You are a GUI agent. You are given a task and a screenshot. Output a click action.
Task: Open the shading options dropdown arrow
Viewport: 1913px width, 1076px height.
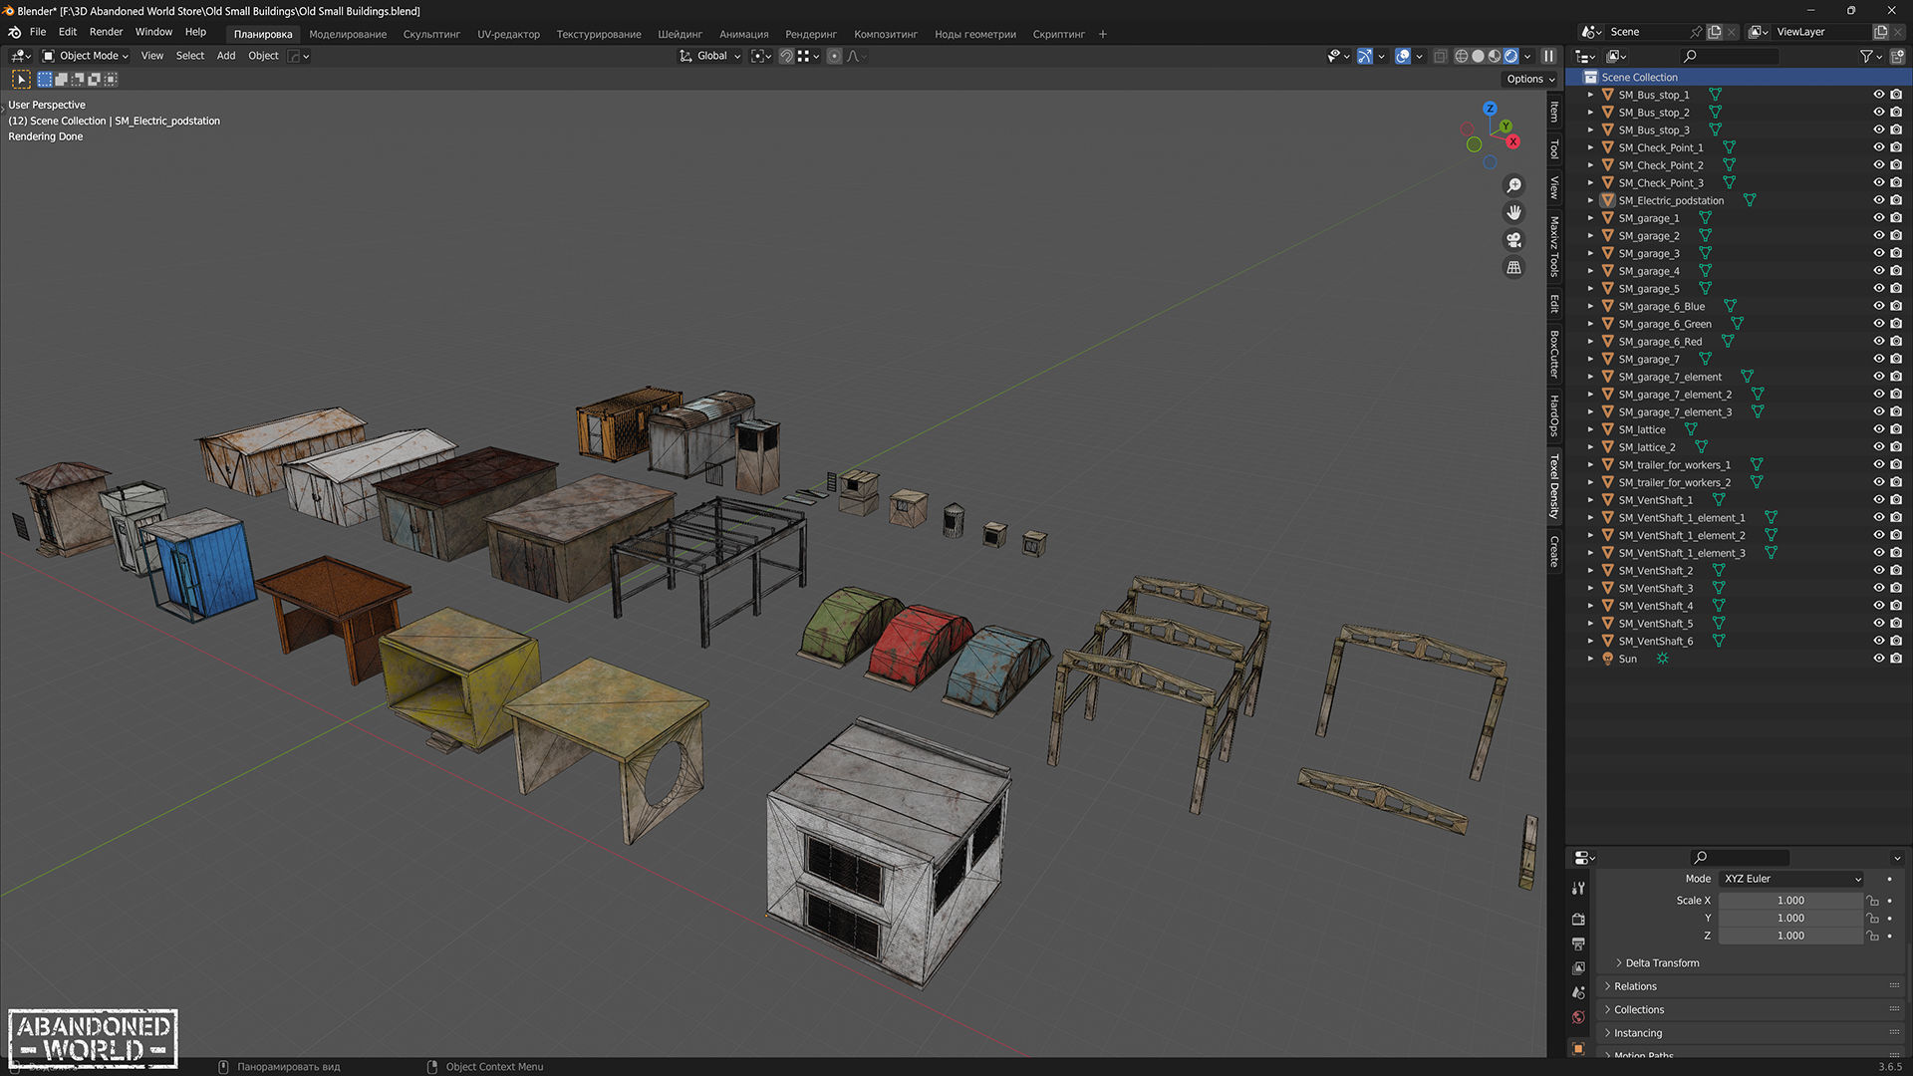click(x=1527, y=56)
